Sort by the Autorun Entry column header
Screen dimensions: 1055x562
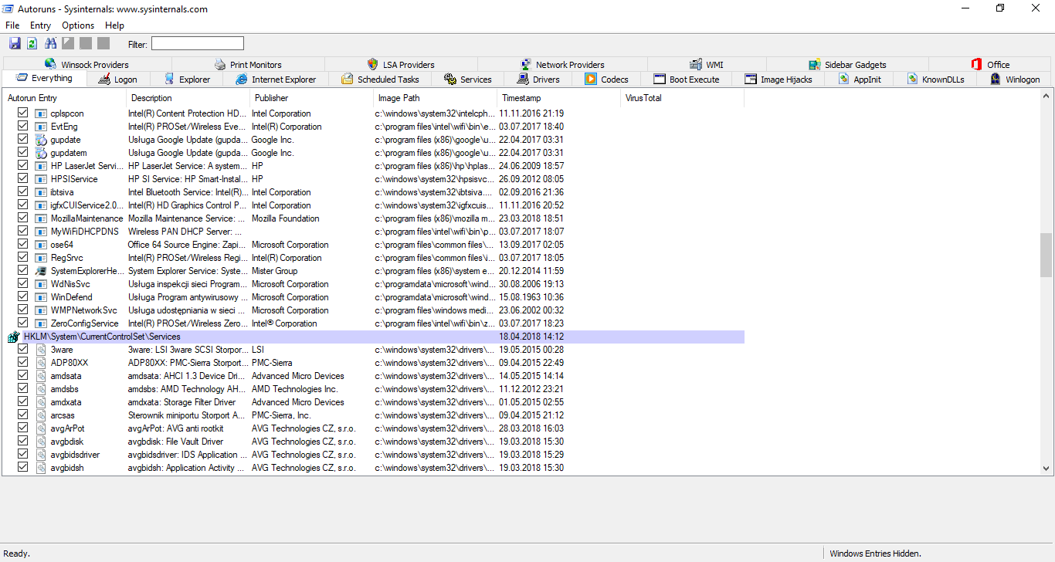tap(63, 98)
